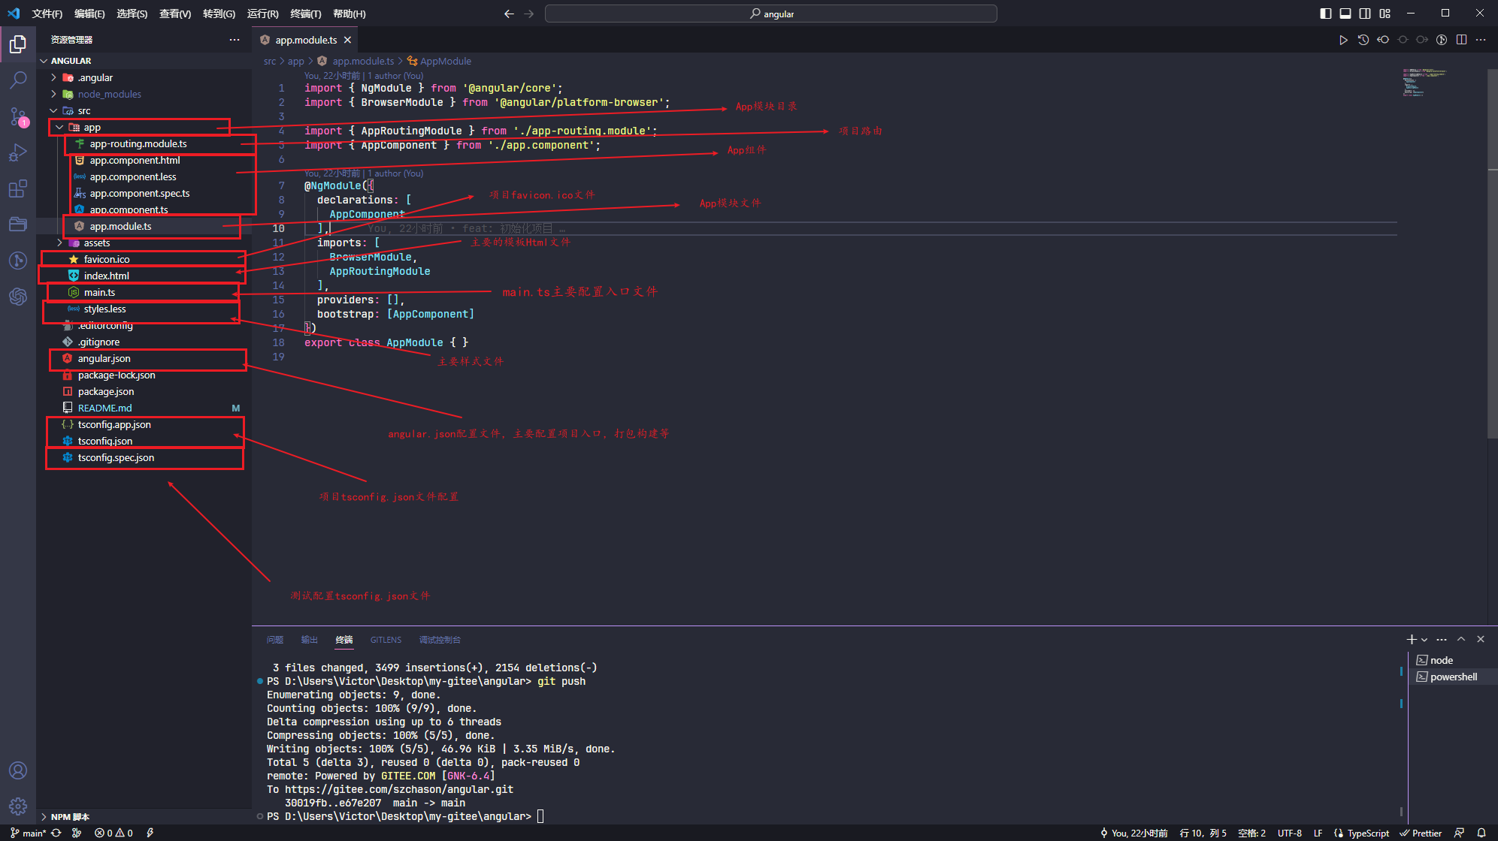Image resolution: width=1498 pixels, height=841 pixels.
Task: Click TypeScript language mode in status bar
Action: click(x=1367, y=833)
